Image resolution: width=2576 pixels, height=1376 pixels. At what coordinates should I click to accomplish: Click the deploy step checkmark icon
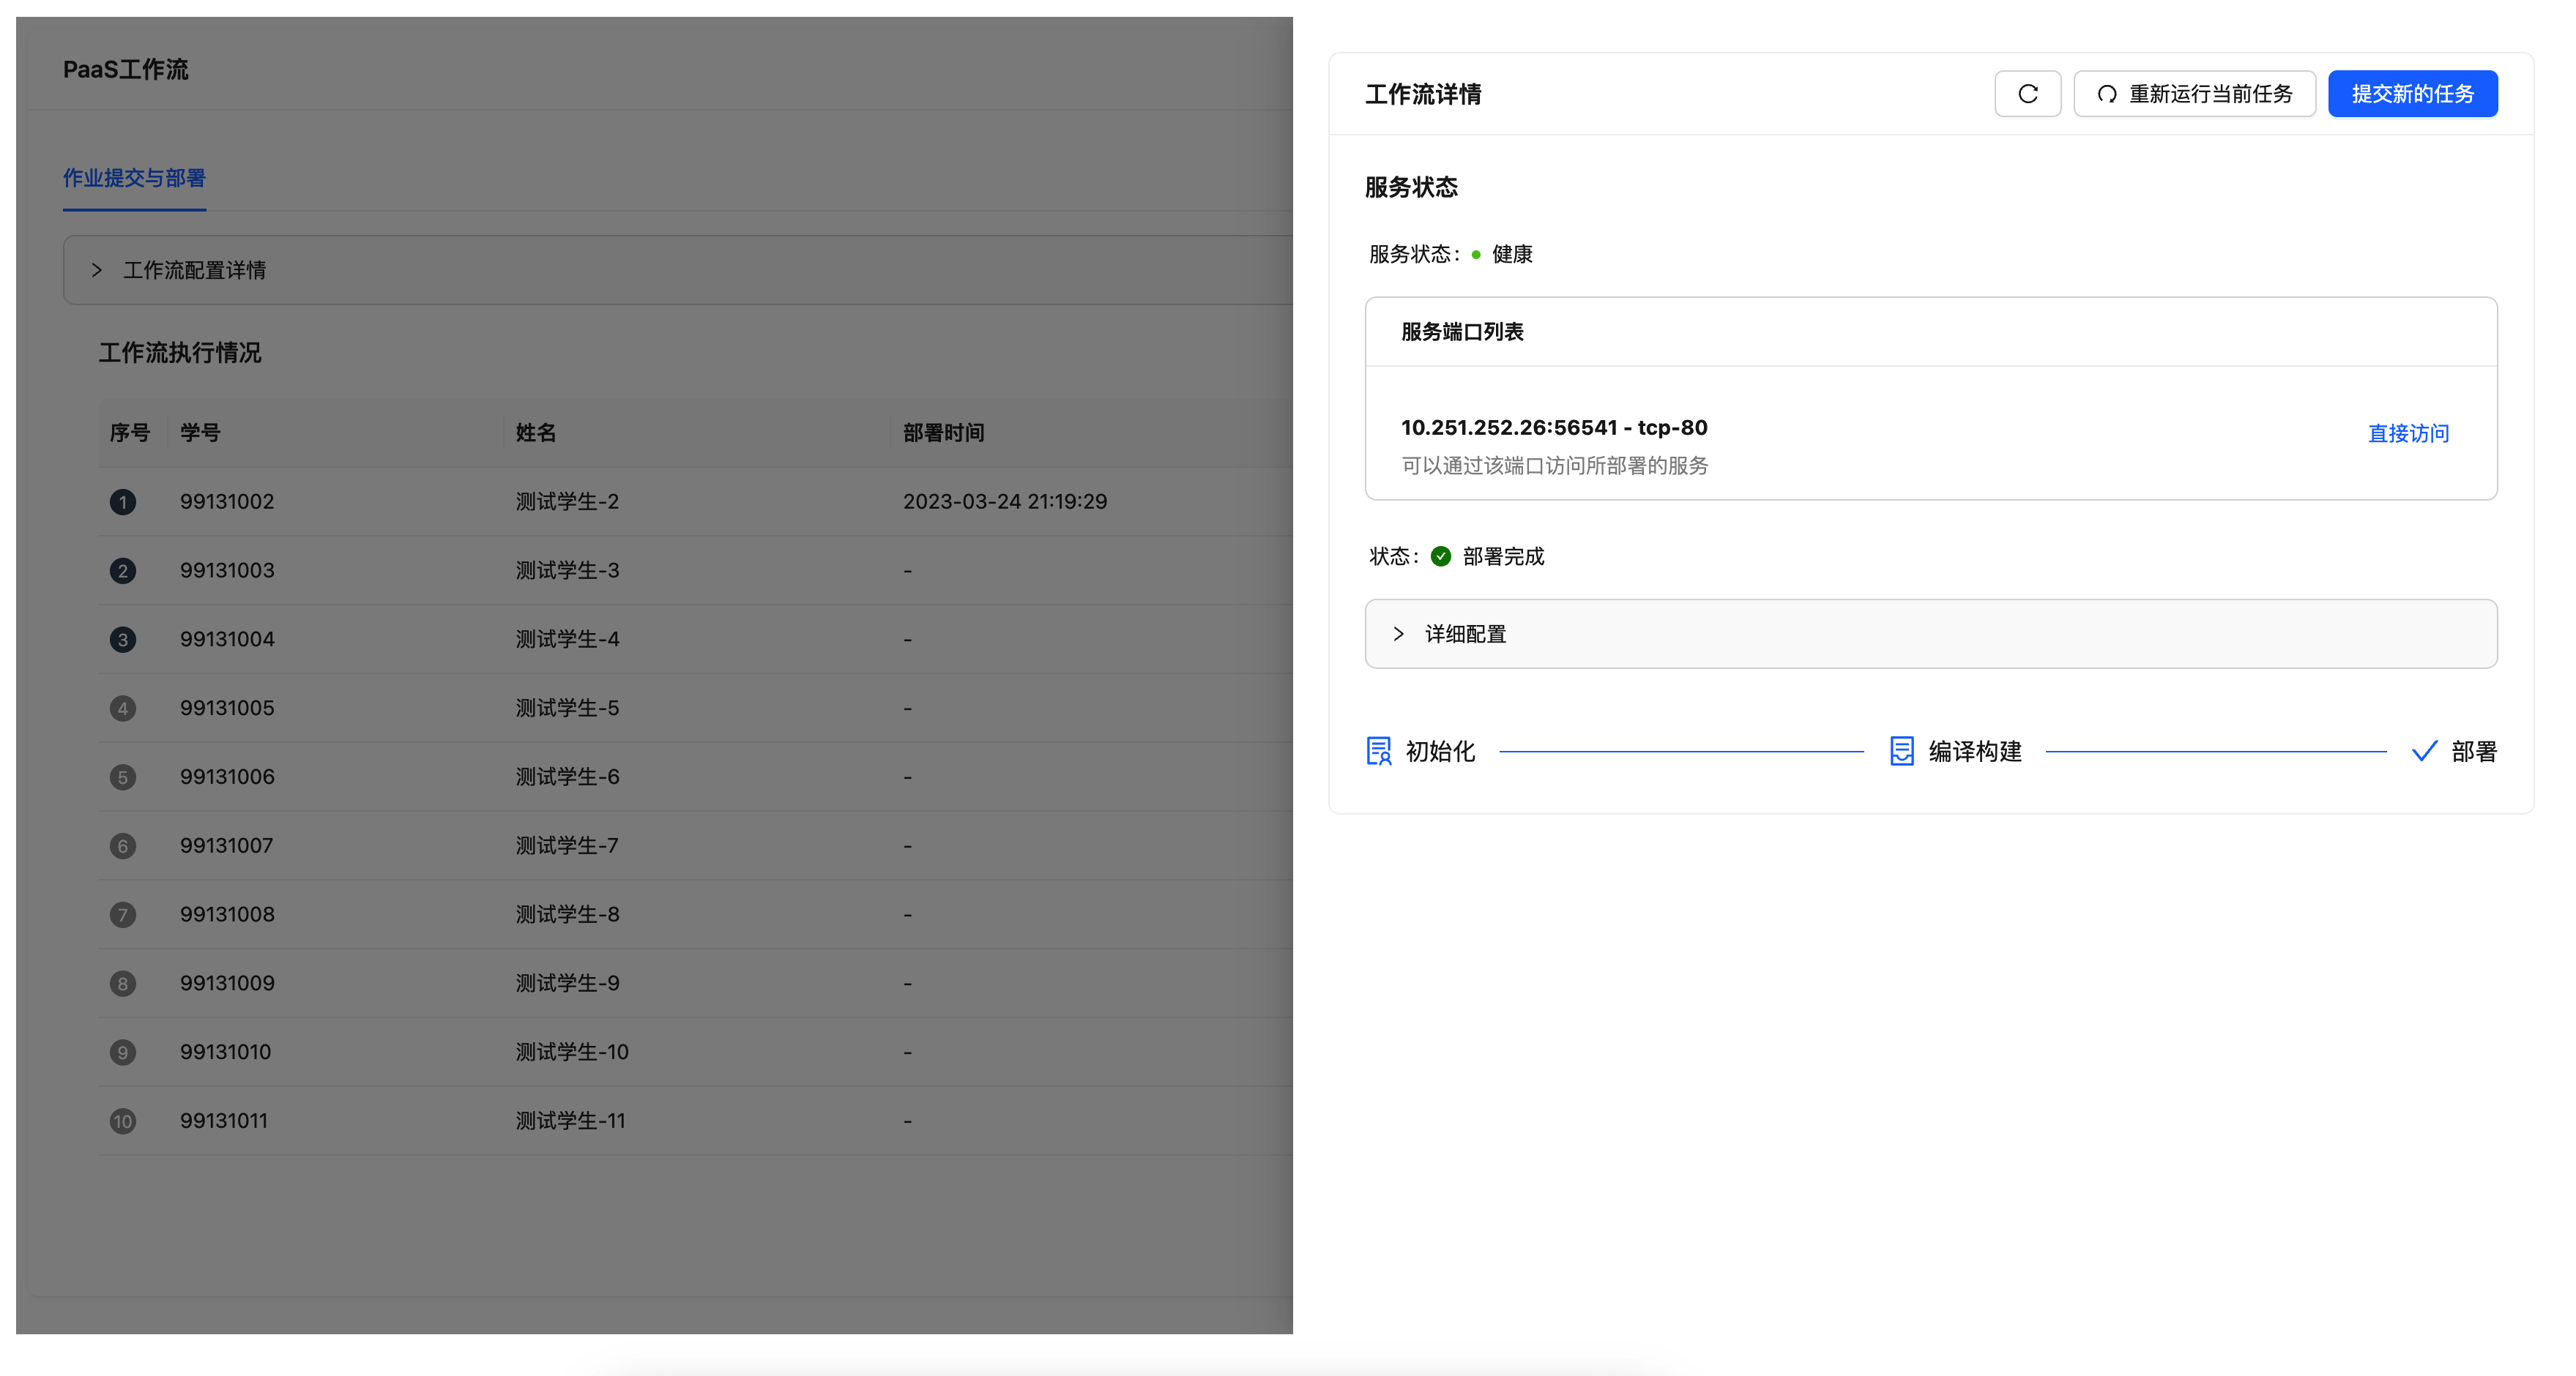(2424, 750)
